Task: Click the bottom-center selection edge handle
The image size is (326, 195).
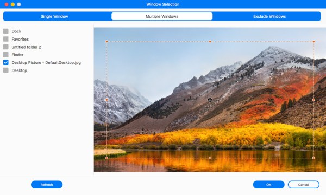Action: 210,158
